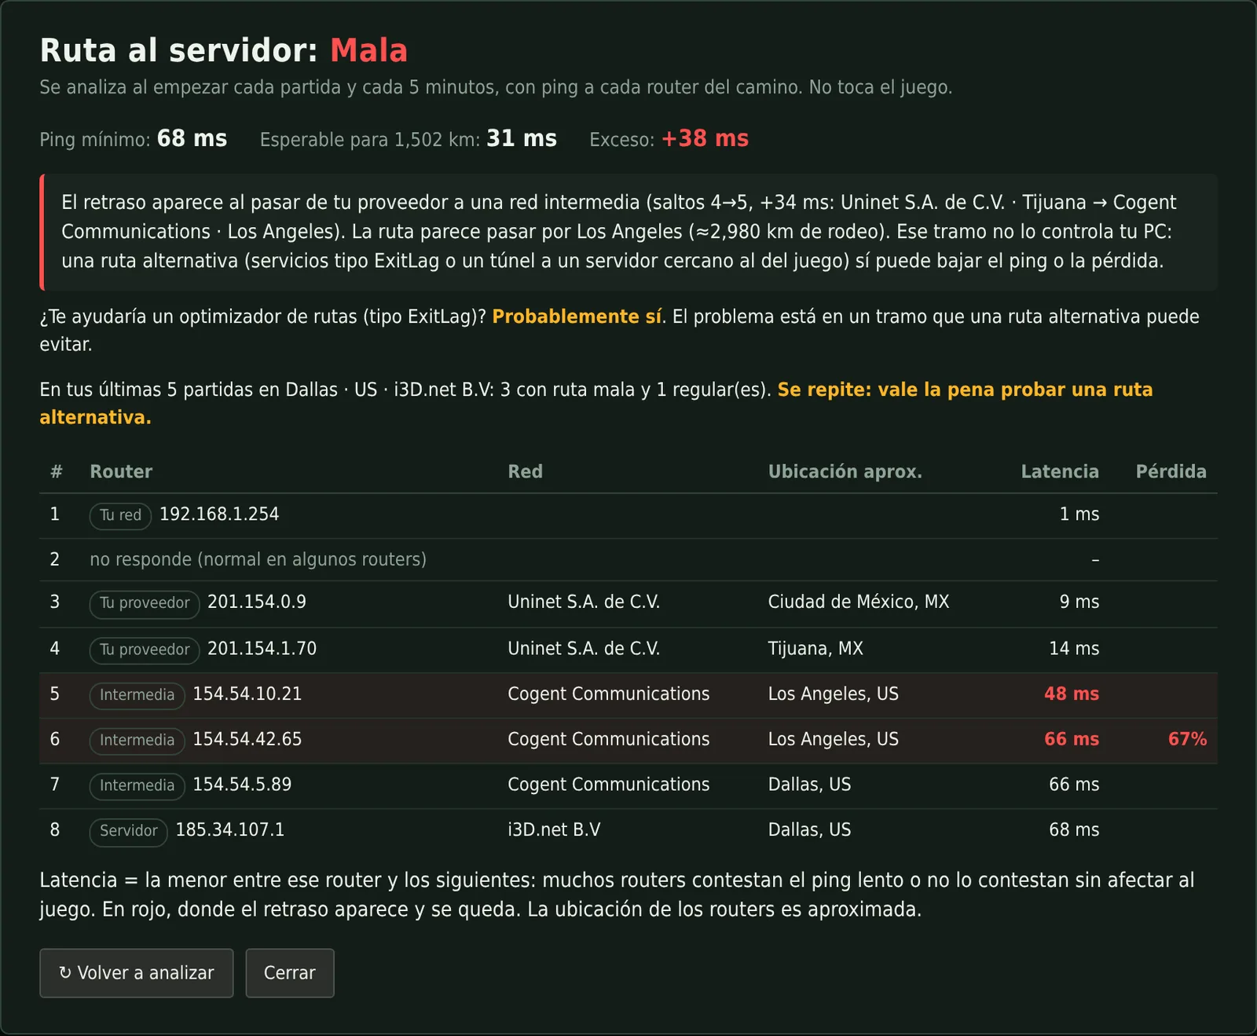Click 'Intermedia' badge next to 154.54.42.65

click(137, 741)
